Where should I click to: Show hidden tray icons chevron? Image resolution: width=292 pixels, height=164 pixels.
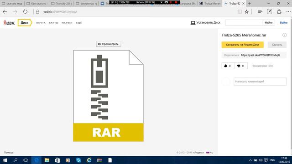tap(250, 160)
